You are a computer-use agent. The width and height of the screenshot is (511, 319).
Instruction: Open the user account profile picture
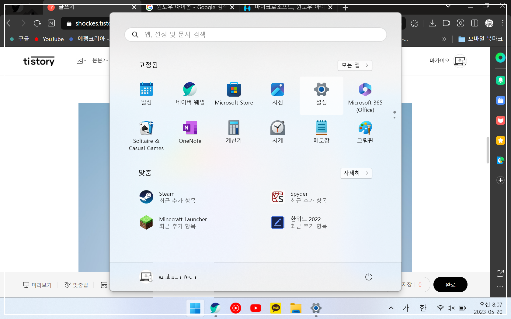point(146,276)
